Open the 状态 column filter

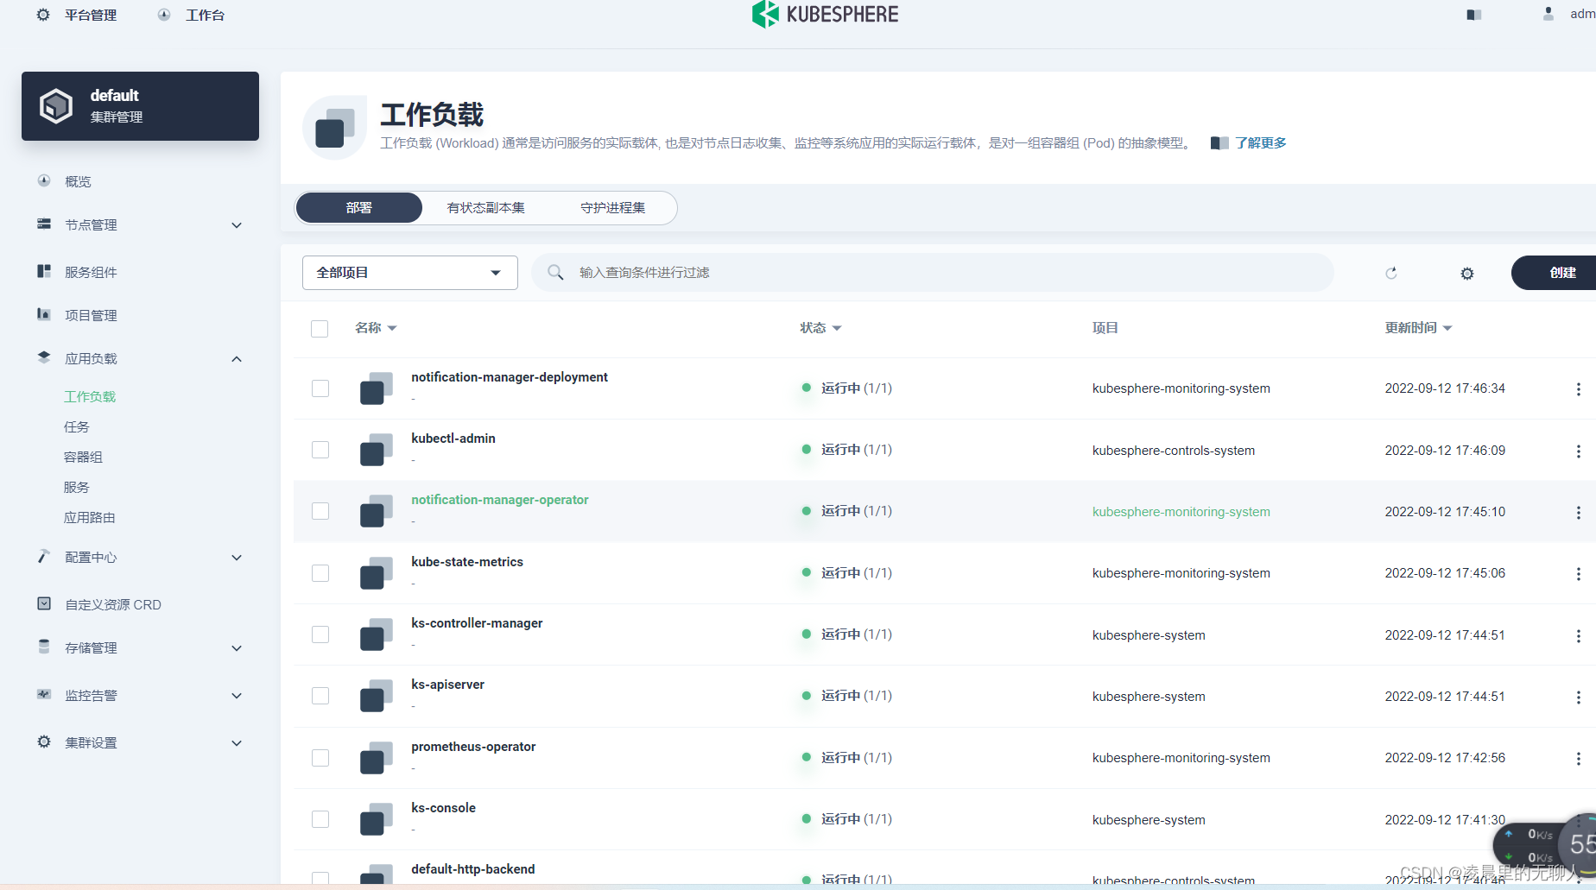[x=820, y=328]
